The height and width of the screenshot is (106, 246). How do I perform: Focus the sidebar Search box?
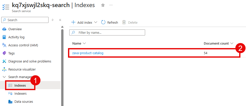(x=25, y=20)
